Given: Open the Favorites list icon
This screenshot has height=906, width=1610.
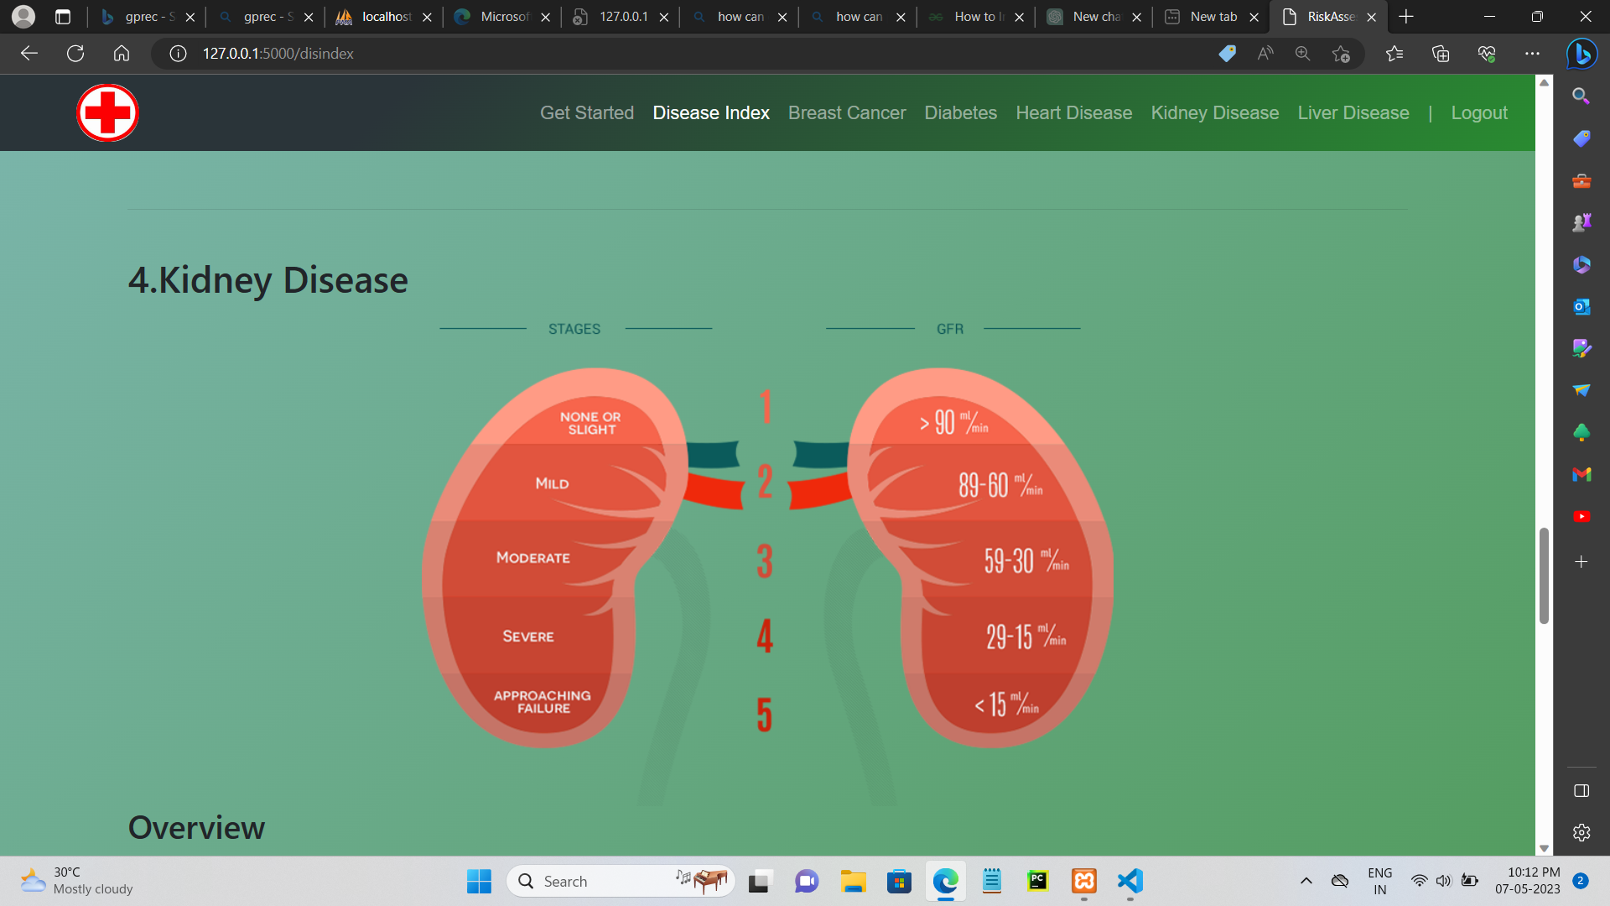Looking at the screenshot, I should (x=1394, y=54).
